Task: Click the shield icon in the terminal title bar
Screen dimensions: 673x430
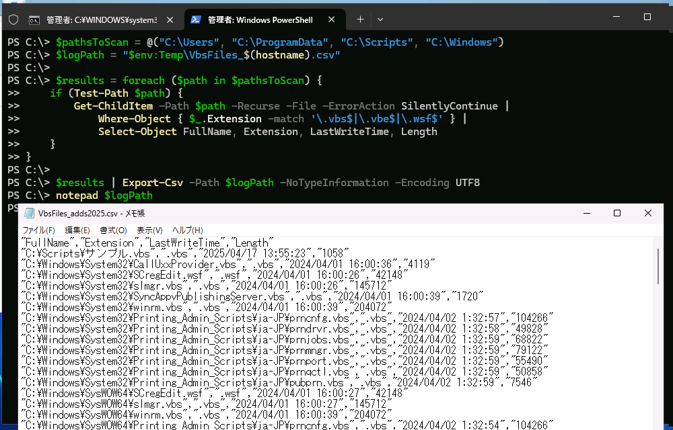Action: [13, 19]
